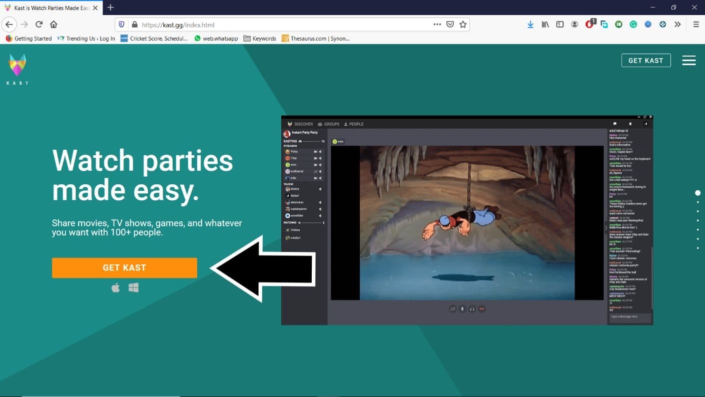Save this page to Pocket
Viewport: 705px width, 397px height.
450,24
